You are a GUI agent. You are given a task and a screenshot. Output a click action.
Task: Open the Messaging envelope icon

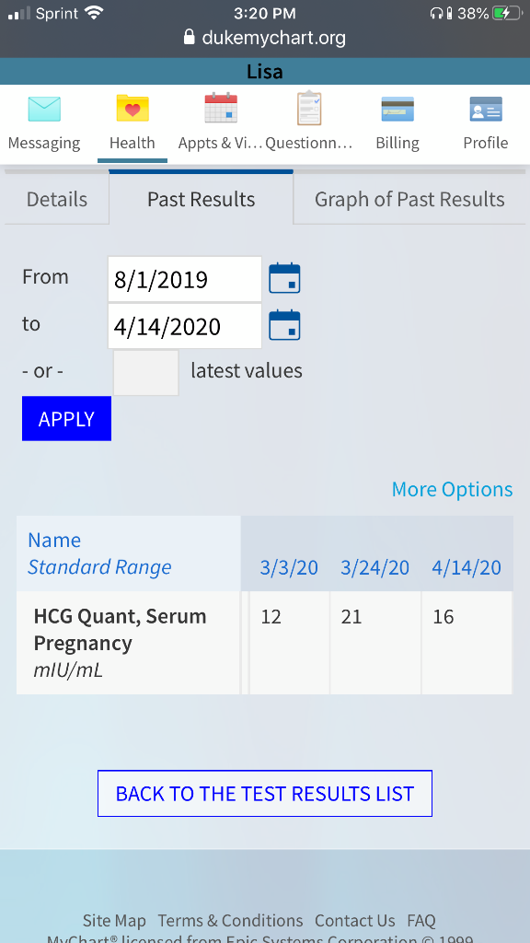44,110
